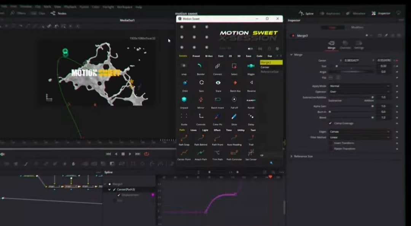The height and width of the screenshot is (226, 411).
Task: Open the Apply Mode dropdown
Action: 359,86
